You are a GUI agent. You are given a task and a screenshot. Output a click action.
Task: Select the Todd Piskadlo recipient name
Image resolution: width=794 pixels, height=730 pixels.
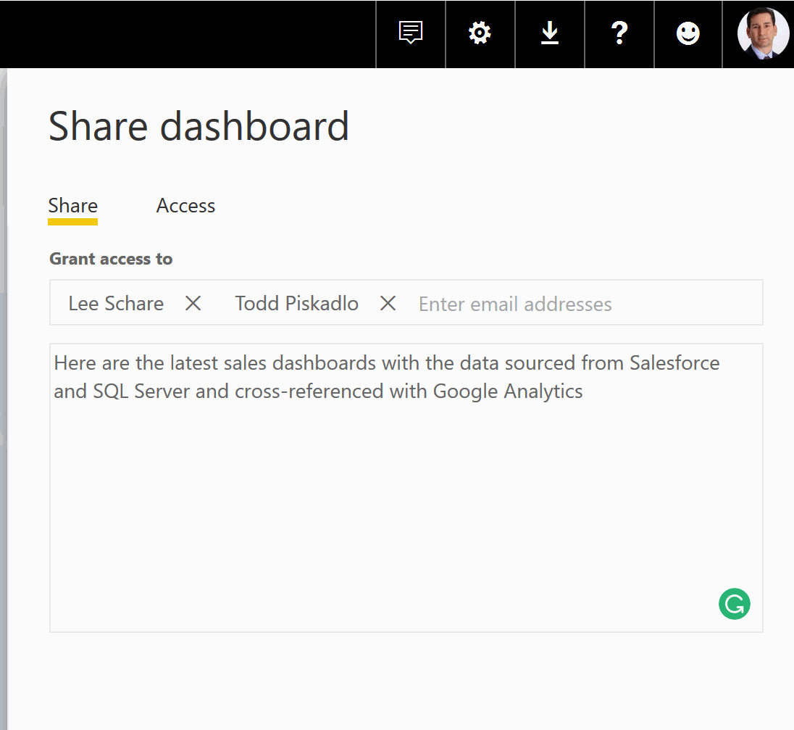coord(296,303)
